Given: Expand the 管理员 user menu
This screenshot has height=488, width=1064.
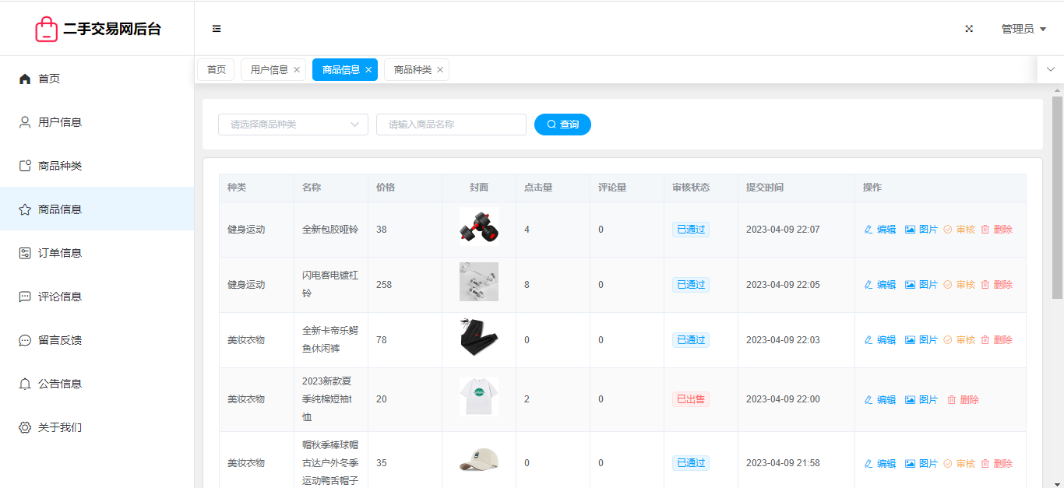Looking at the screenshot, I should 1023,29.
